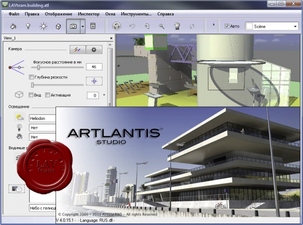This screenshot has width=303, height=225.
Task: Enable the Активация checkbox
Action: pos(47,95)
